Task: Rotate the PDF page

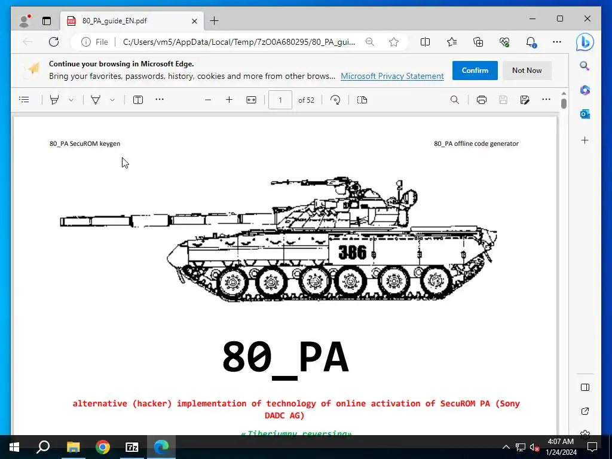Action: pyautogui.click(x=335, y=100)
